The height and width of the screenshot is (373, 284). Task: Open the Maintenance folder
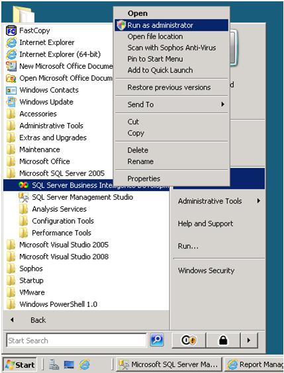click(33, 149)
